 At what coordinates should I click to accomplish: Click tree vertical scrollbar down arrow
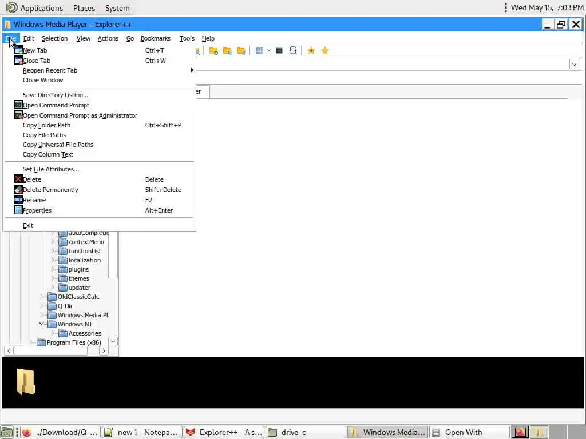click(x=113, y=342)
